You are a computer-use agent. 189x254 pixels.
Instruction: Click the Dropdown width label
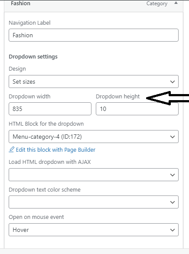[x=29, y=96]
